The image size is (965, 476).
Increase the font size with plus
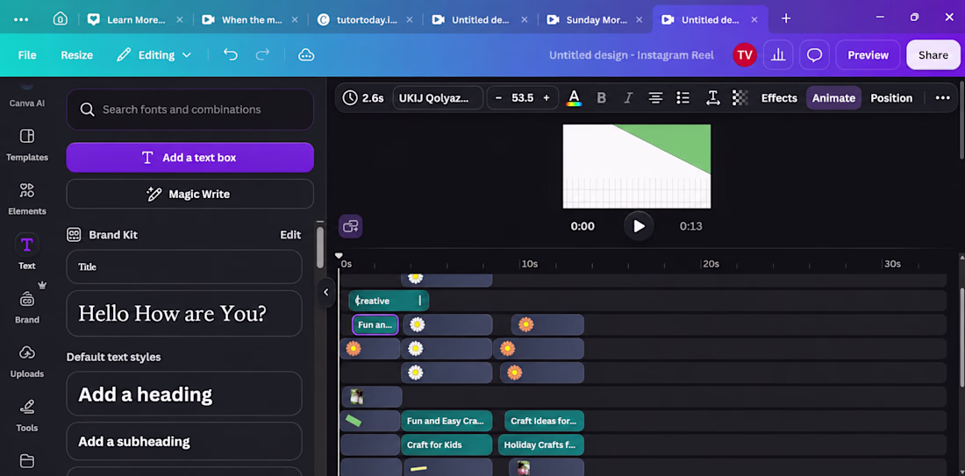point(546,98)
